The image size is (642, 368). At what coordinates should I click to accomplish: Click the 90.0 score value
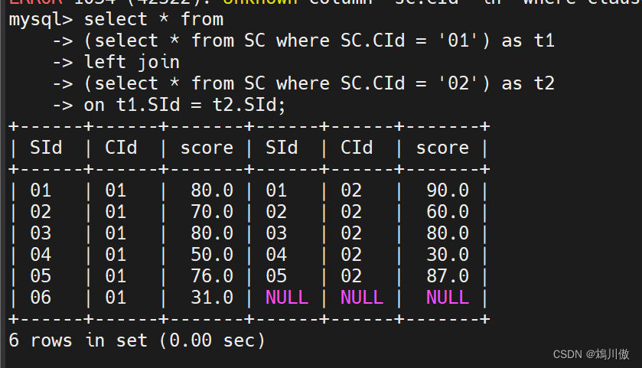(448, 191)
